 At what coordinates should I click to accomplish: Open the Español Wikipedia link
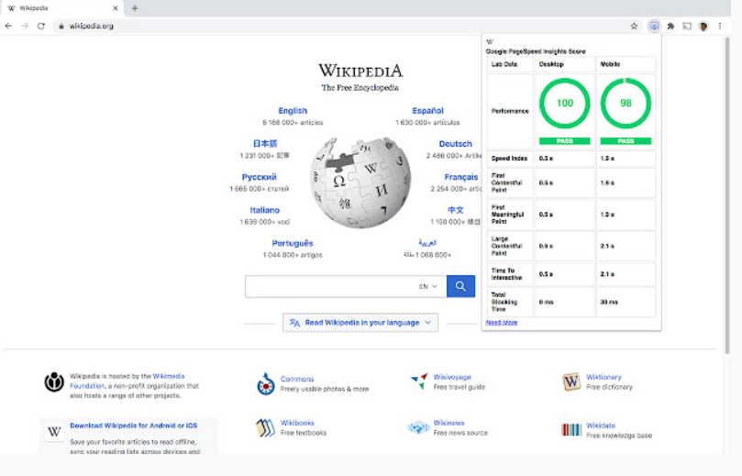pyautogui.click(x=427, y=111)
